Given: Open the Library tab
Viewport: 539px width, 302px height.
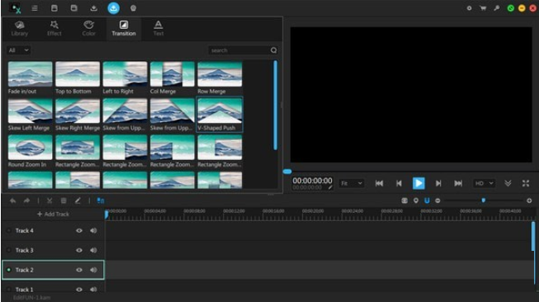Looking at the screenshot, I should [20, 29].
